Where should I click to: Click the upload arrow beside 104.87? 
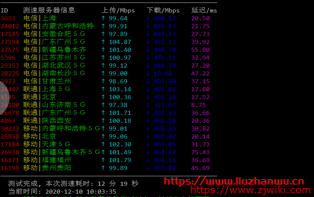[x=103, y=42]
